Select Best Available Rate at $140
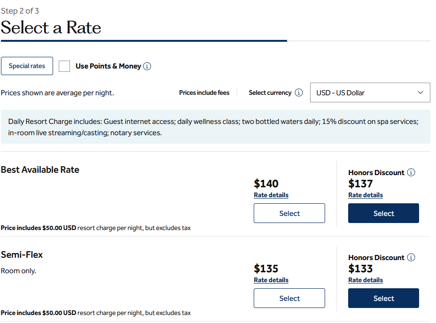The width and height of the screenshot is (436, 323). pos(289,213)
